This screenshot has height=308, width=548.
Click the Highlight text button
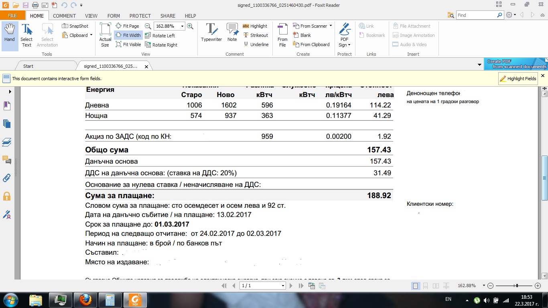tap(255, 26)
